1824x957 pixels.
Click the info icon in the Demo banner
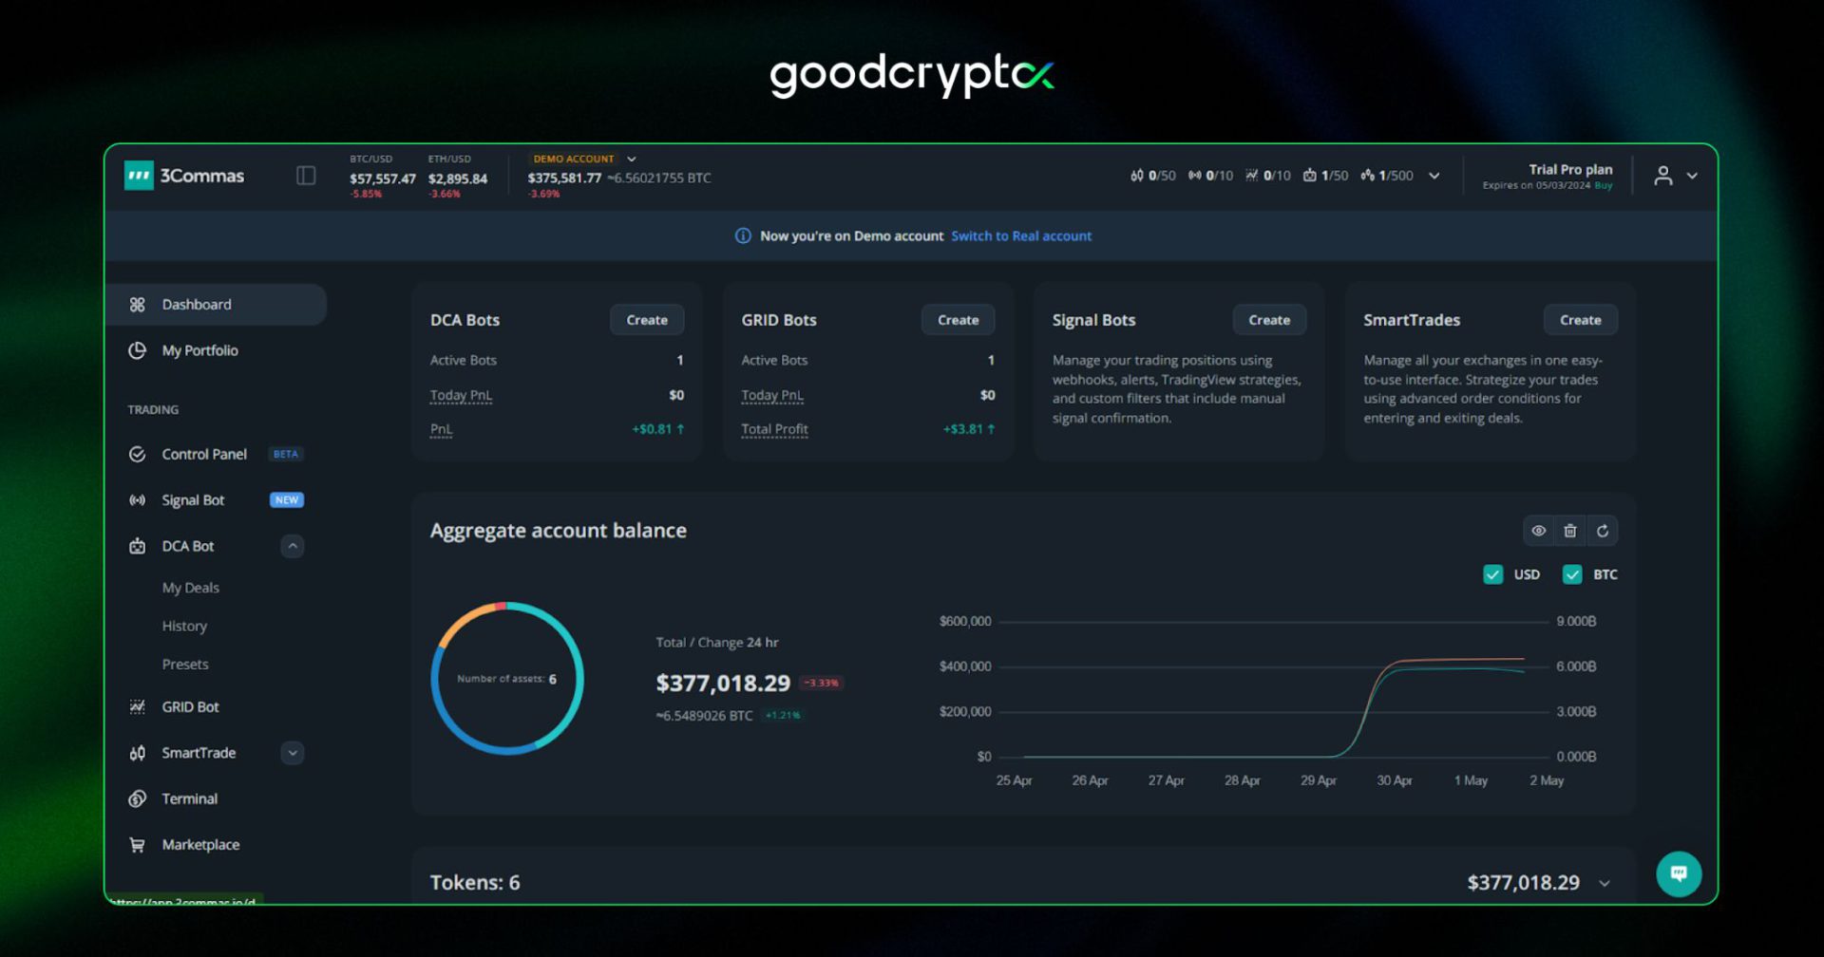pos(743,235)
